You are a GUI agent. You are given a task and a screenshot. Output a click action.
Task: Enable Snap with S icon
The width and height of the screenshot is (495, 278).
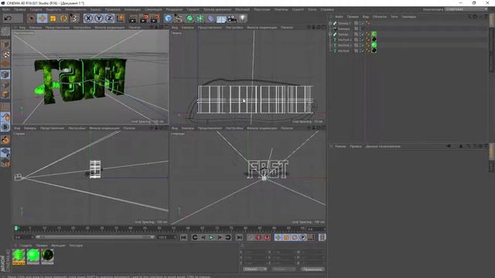(x=5, y=127)
